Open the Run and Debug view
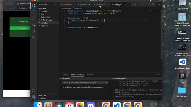Image resolution: width=191 pixels, height=107 pixels. (x=33, y=24)
